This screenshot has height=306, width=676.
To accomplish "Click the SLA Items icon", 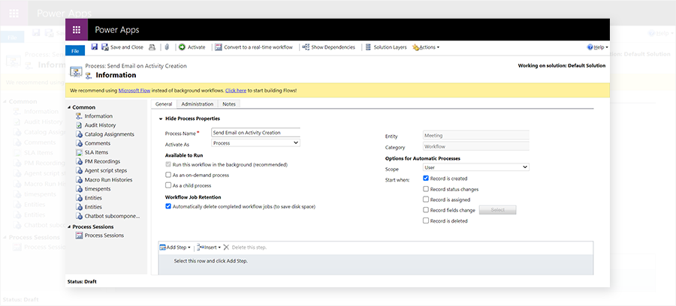I will pos(79,152).
